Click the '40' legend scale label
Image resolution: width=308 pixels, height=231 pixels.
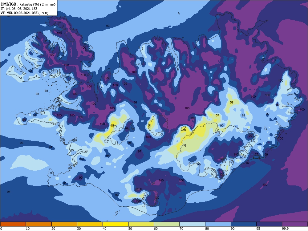pyautogui.click(x=104, y=229)
